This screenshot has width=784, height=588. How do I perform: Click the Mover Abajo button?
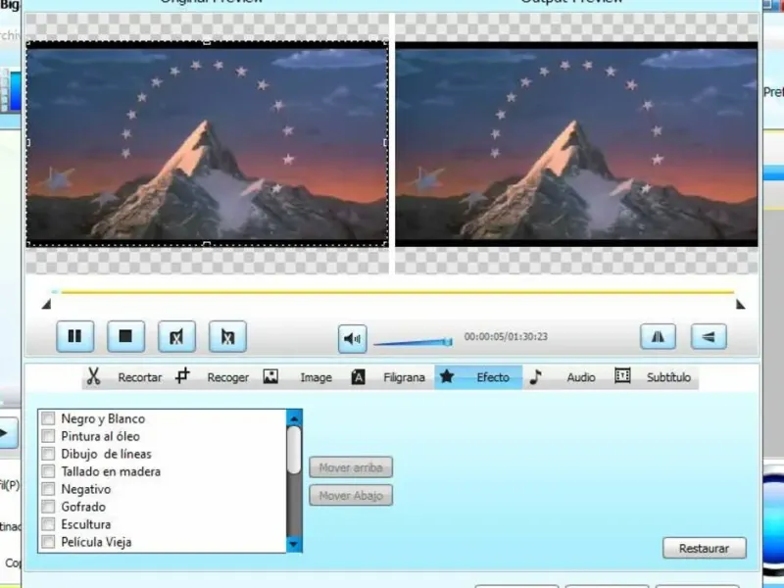pyautogui.click(x=351, y=496)
